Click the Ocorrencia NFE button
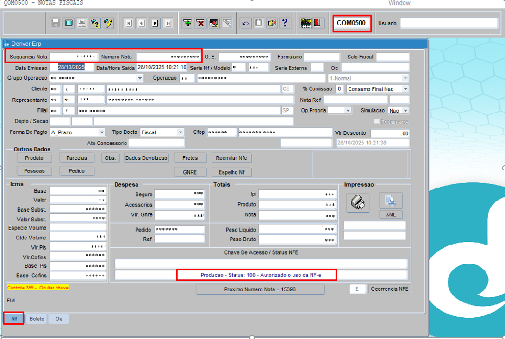The image size is (505, 339). (x=390, y=289)
